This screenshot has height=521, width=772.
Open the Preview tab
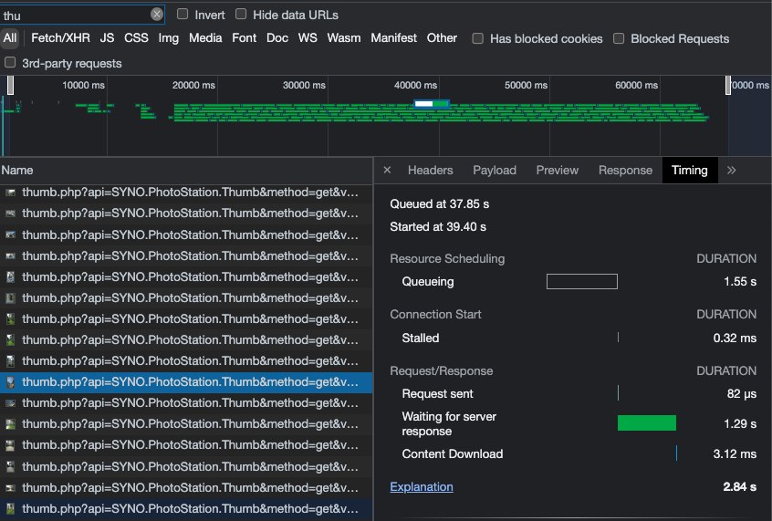coord(557,171)
